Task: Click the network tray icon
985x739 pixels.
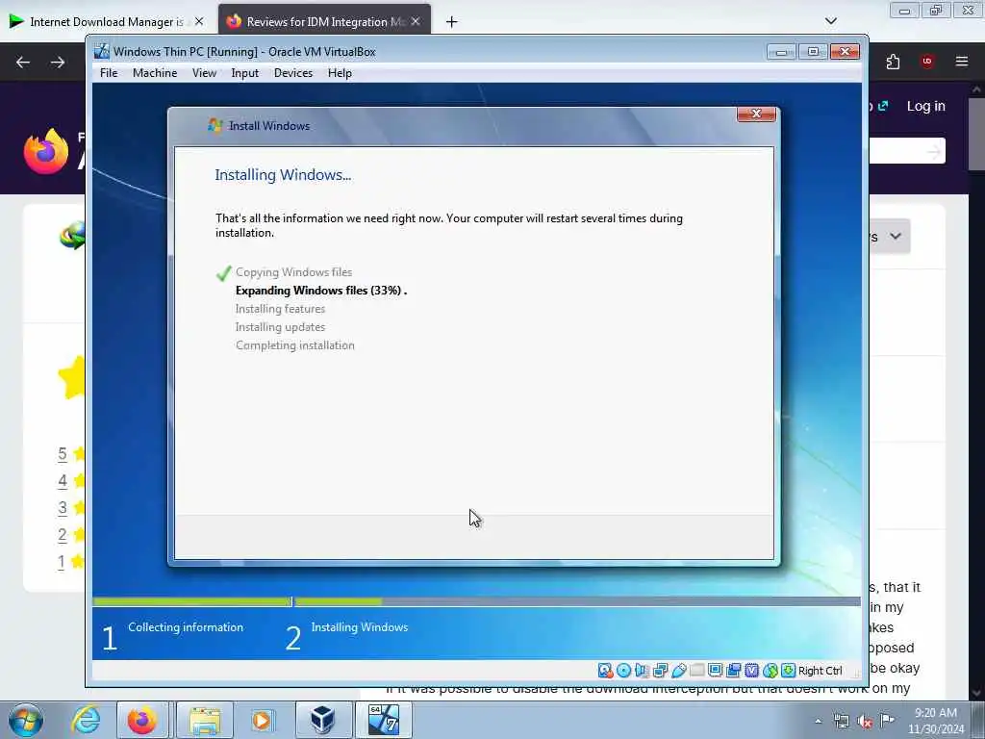Action: pyautogui.click(x=842, y=721)
